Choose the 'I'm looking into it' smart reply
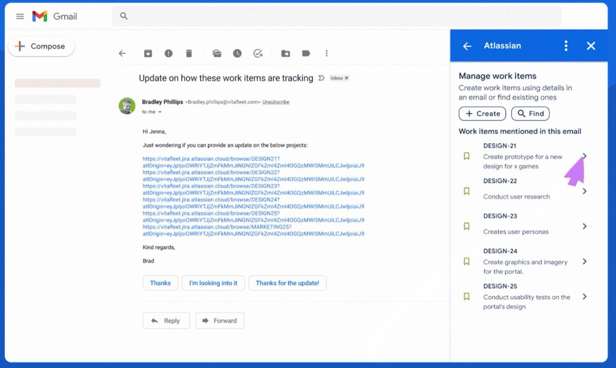The image size is (616, 368). click(x=213, y=283)
